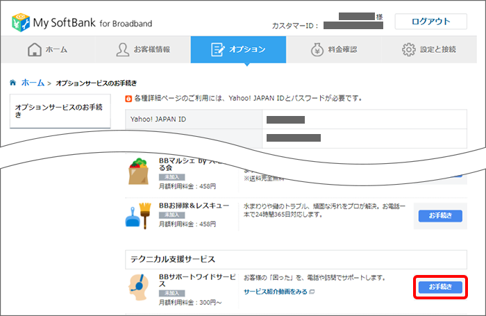Click the yen bag icon in 料金確認 tab

317,49
